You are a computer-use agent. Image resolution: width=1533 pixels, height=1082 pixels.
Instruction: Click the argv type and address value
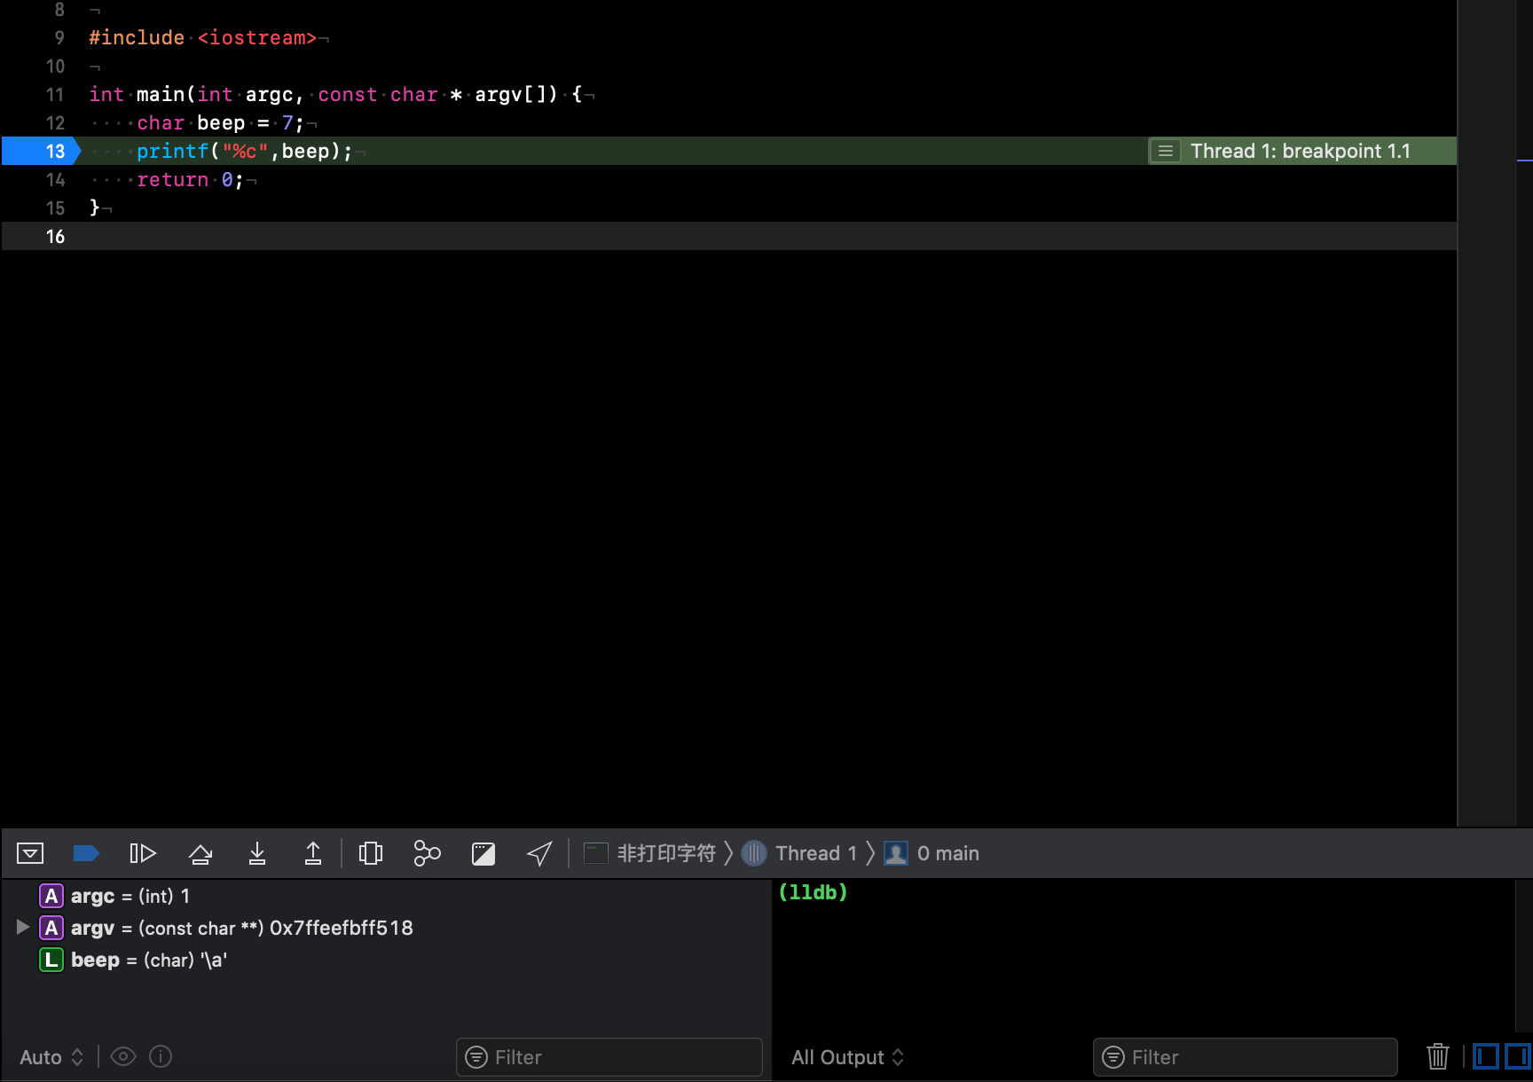[x=275, y=928]
